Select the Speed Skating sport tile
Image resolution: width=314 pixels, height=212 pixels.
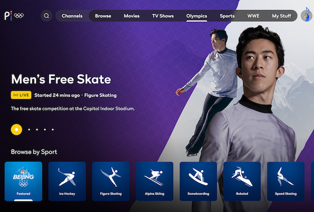[x=286, y=181]
